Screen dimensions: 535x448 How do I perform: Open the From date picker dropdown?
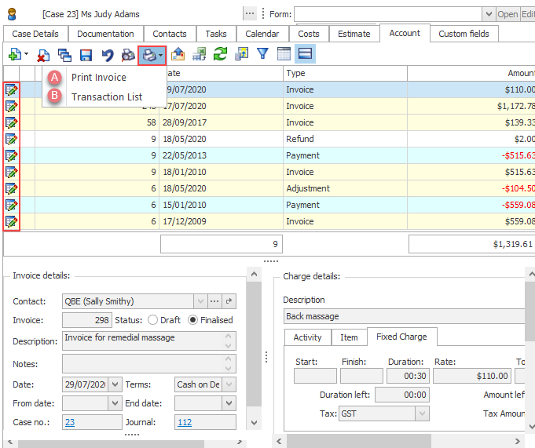115,404
